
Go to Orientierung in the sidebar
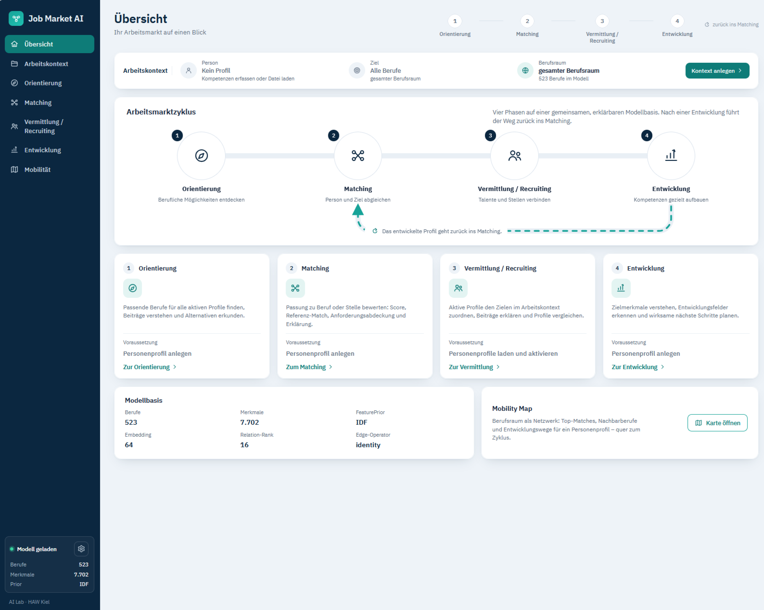point(49,83)
